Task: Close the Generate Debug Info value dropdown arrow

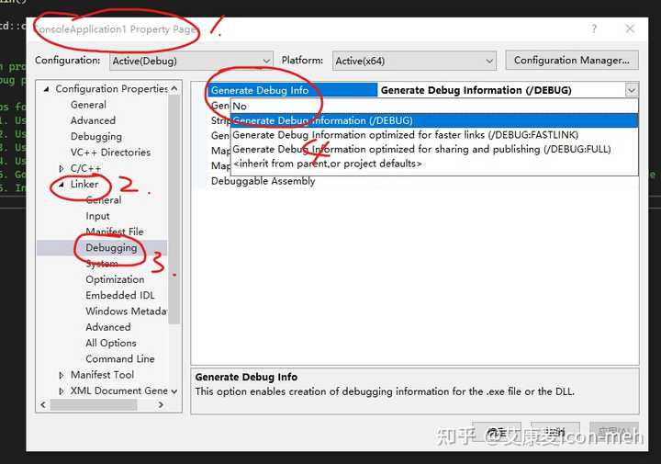Action: (x=631, y=90)
